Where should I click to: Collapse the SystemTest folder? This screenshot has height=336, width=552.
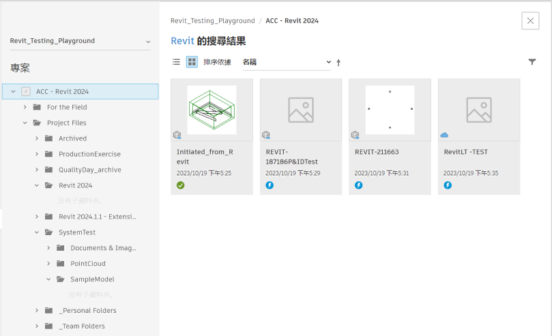click(x=37, y=232)
